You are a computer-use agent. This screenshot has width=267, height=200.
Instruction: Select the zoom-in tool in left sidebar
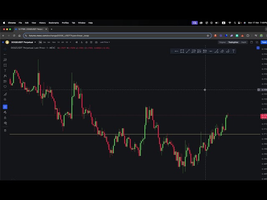click(5, 100)
